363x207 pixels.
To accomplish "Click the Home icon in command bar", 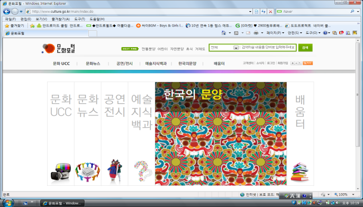I will (224, 33).
